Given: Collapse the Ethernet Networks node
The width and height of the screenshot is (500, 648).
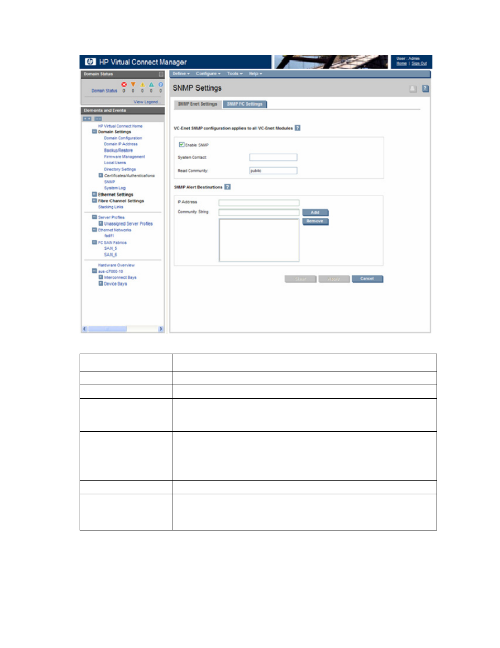Looking at the screenshot, I should click(94, 229).
